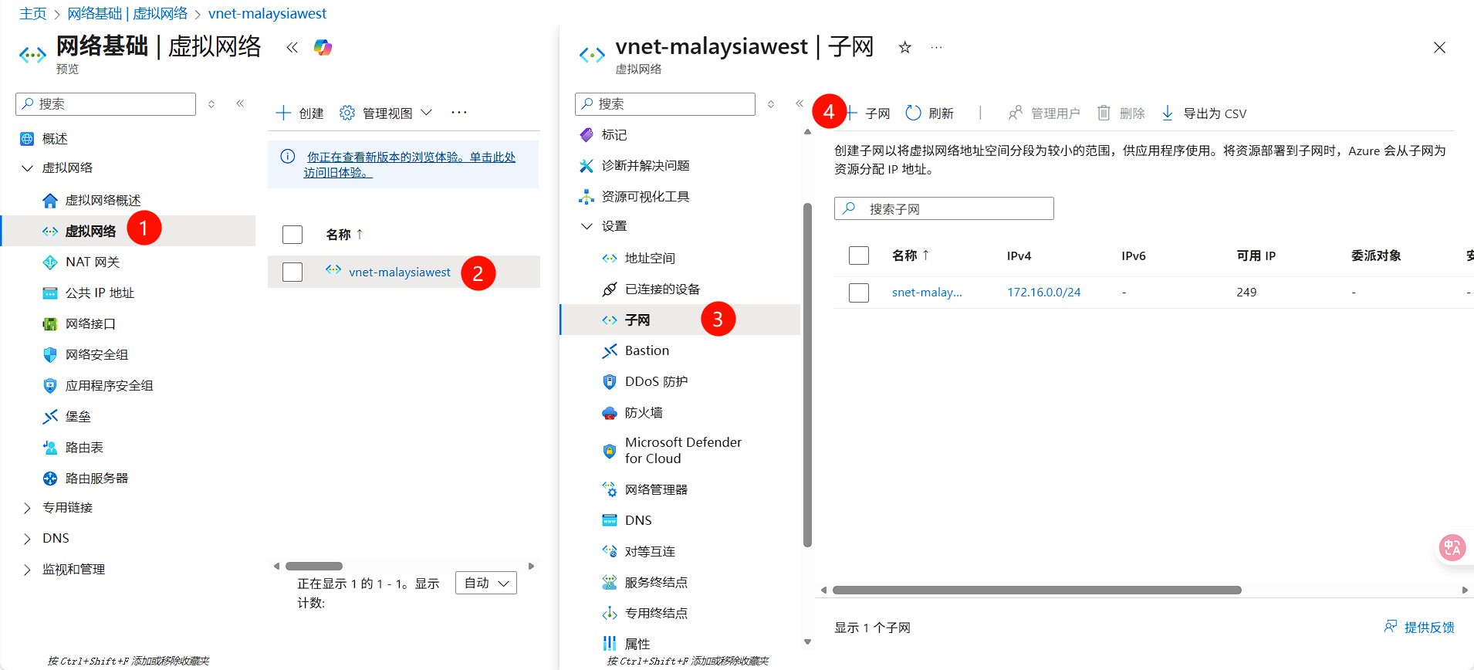
Task: Select the Address space (地址空间) menu item
Action: click(649, 258)
